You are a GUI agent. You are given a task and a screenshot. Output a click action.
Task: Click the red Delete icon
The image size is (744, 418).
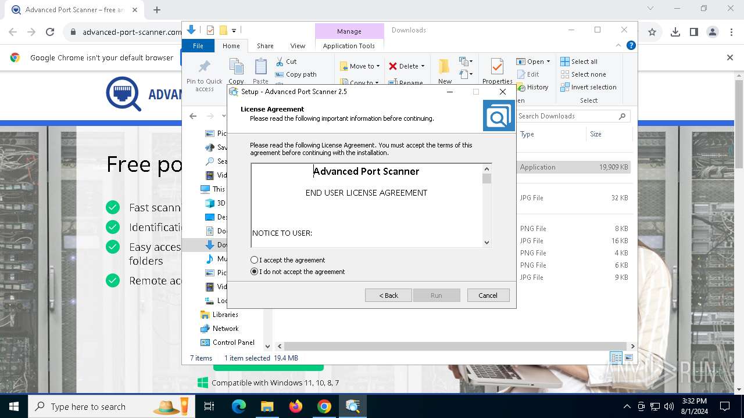[x=394, y=66]
